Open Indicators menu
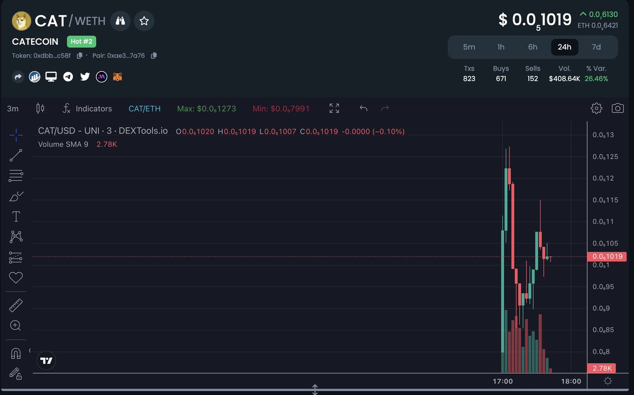634x395 pixels. pos(87,109)
